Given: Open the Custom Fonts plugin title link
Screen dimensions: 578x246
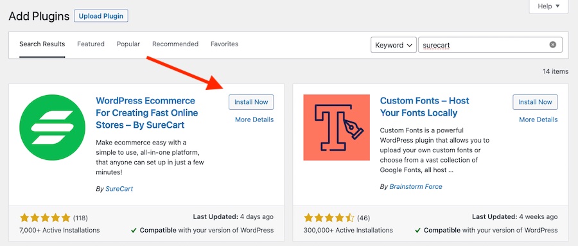Looking at the screenshot, I should tap(425, 107).
